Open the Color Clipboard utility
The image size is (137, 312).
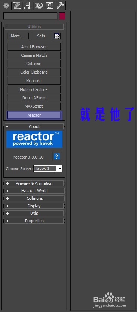[x=34, y=73]
